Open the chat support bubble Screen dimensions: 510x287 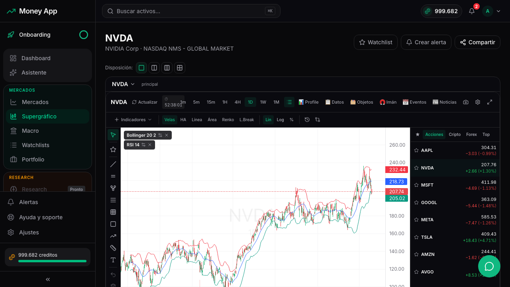489,266
